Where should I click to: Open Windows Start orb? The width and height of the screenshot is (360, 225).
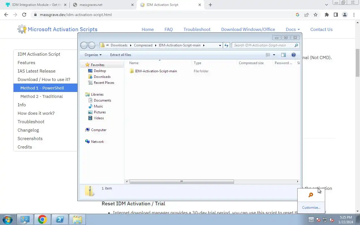point(8,219)
